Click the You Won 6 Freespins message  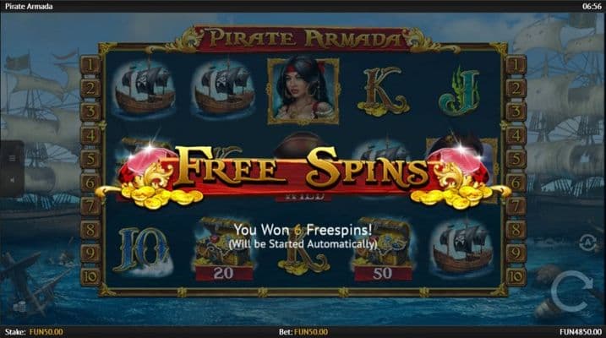click(303, 230)
